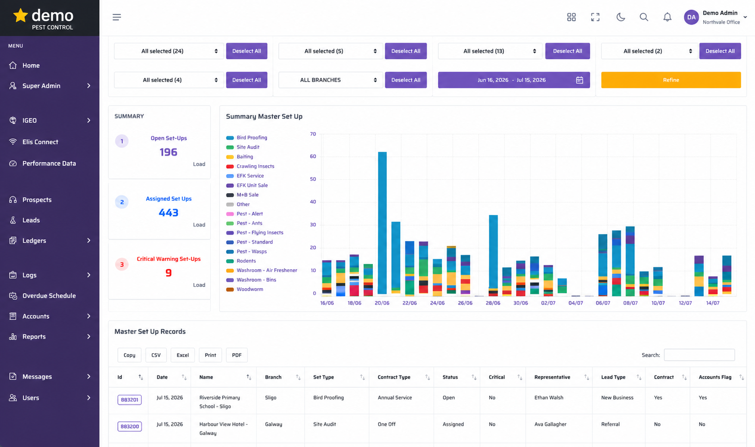Sort table by Set Type column arrows
Viewport: 755px width, 447px height.
(x=362, y=378)
